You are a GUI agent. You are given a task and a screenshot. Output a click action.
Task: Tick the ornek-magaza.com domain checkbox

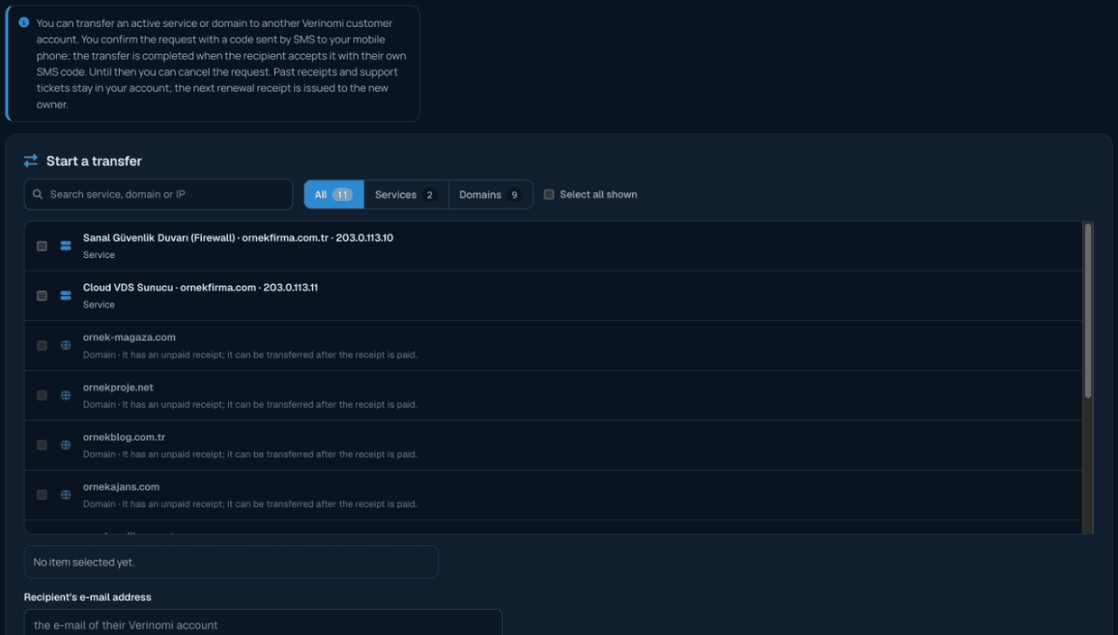pos(41,345)
